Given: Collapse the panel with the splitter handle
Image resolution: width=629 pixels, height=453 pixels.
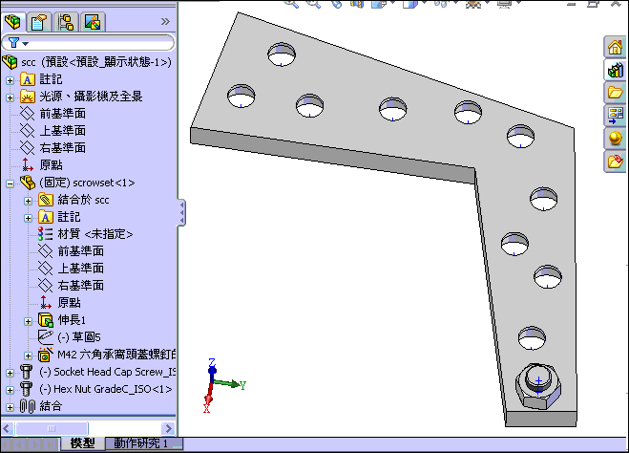Looking at the screenshot, I should pos(181,212).
